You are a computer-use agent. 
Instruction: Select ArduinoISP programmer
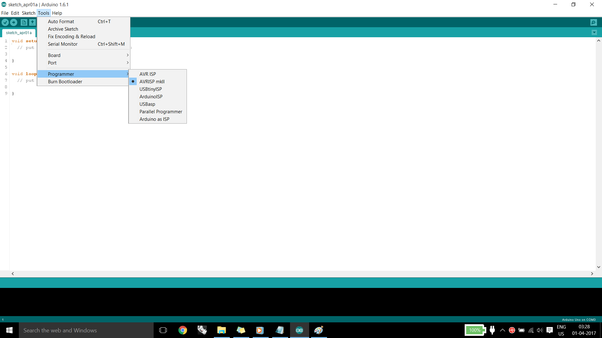click(x=158, y=97)
